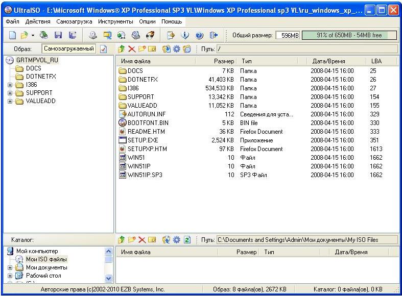Click the disc with green arrow toolbar icon

[x=122, y=35]
